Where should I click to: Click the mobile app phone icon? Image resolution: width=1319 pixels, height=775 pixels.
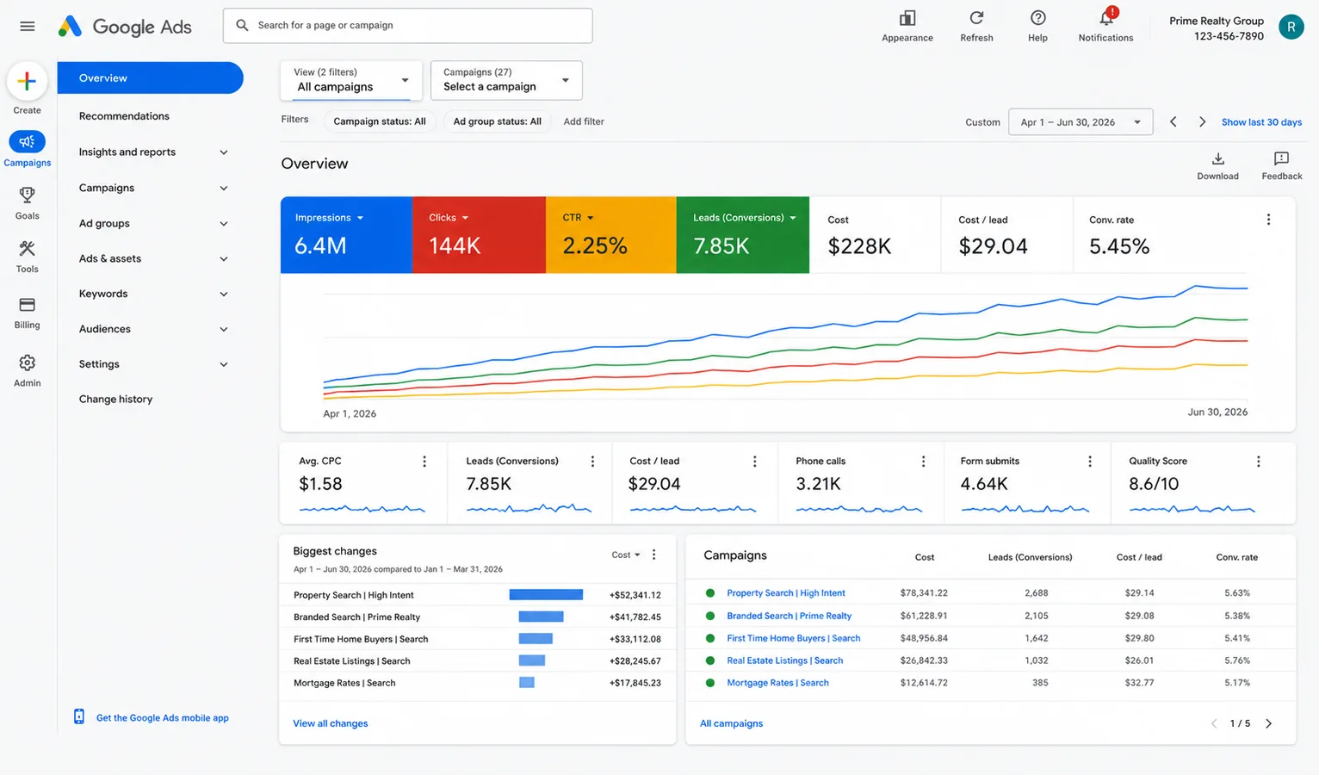tap(79, 716)
